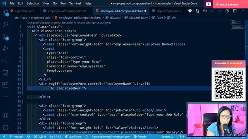Open the View menu
The width and height of the screenshot is (248, 139).
[x=46, y=3]
